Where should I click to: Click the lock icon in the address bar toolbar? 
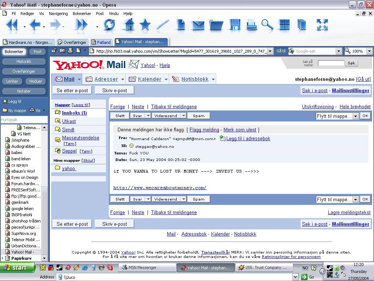[54, 50]
